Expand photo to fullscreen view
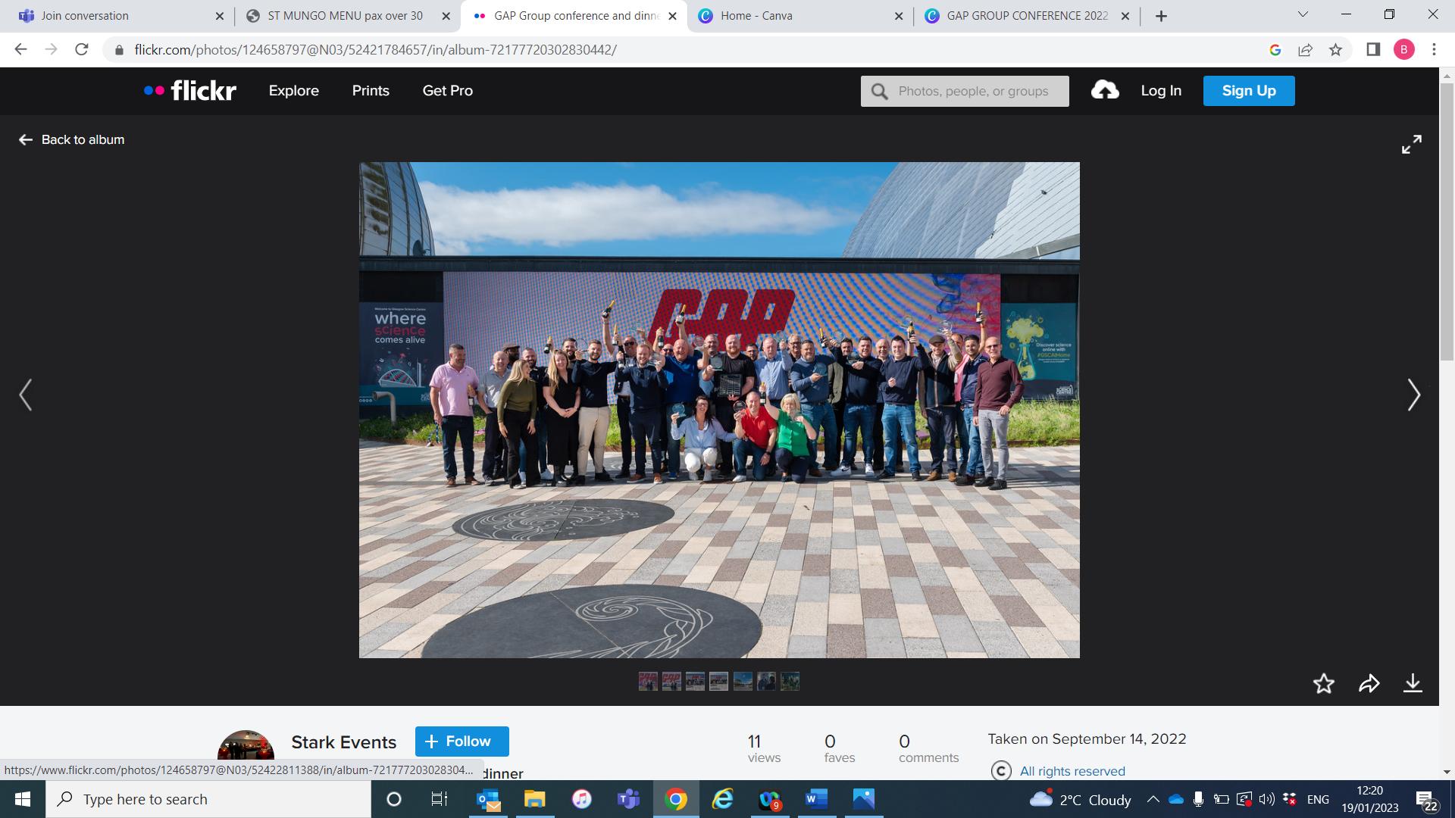 (x=1411, y=144)
